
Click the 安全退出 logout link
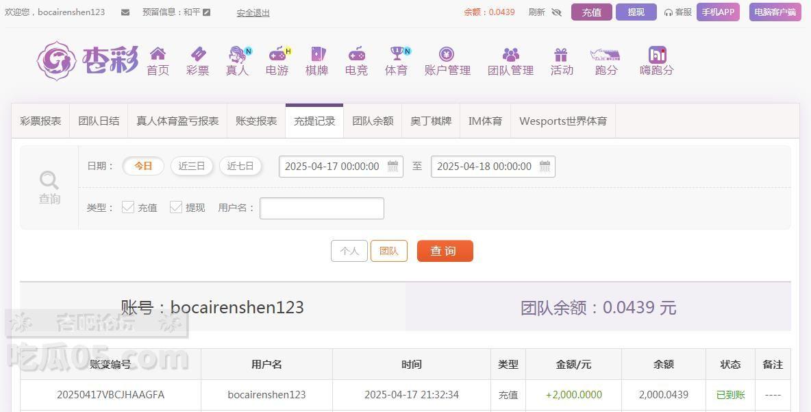[x=253, y=12]
